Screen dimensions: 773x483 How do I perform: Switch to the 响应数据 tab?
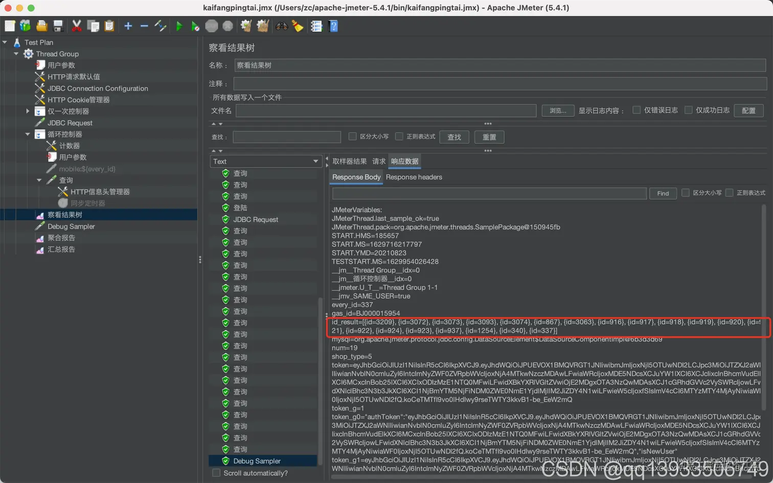click(x=405, y=162)
